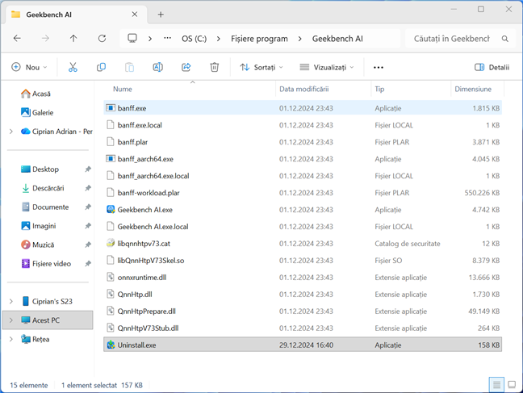Refresh the folder view
This screenshot has width=523, height=393.
[x=102, y=39]
